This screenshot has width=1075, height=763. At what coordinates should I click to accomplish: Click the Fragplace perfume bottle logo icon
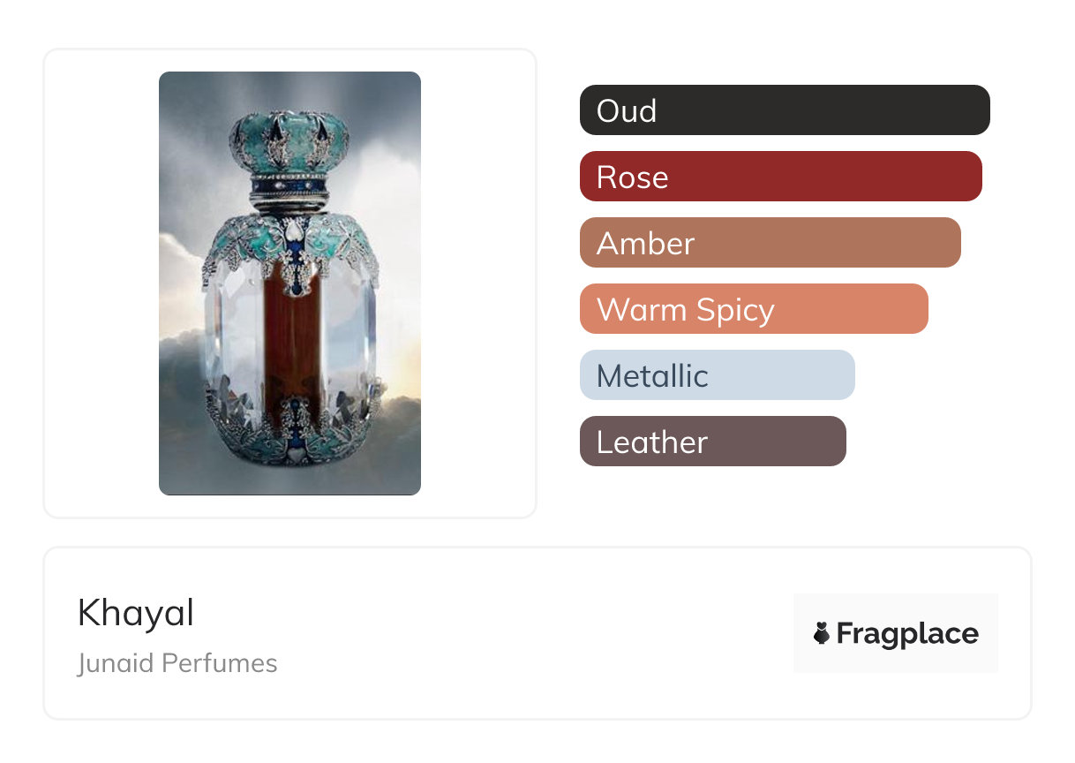click(x=822, y=633)
